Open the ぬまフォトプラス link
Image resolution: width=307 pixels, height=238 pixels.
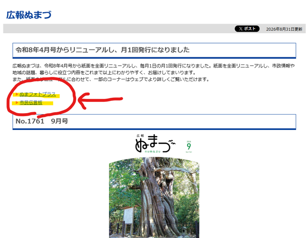coord(37,94)
